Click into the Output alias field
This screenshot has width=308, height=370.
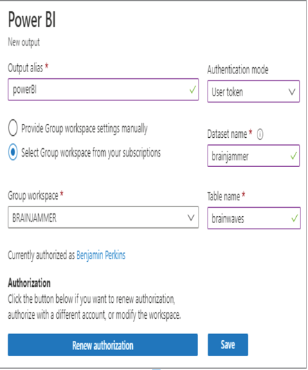[x=103, y=89]
